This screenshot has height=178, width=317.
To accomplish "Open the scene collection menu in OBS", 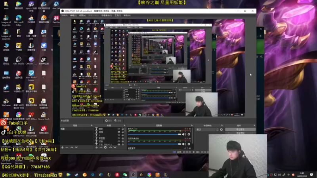I will (x=107, y=15).
